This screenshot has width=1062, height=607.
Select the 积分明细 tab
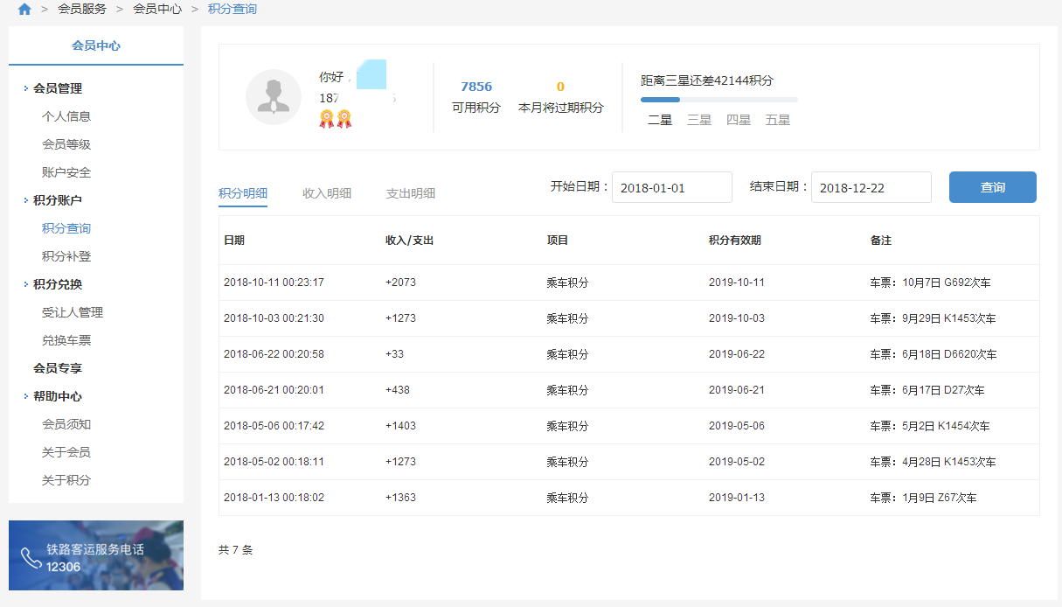tap(243, 193)
